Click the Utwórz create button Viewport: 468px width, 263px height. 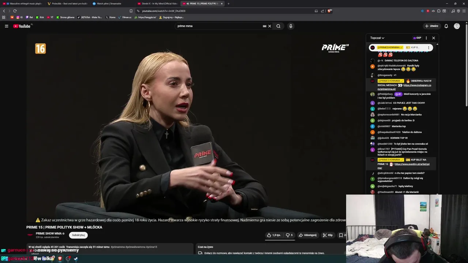[x=431, y=26]
